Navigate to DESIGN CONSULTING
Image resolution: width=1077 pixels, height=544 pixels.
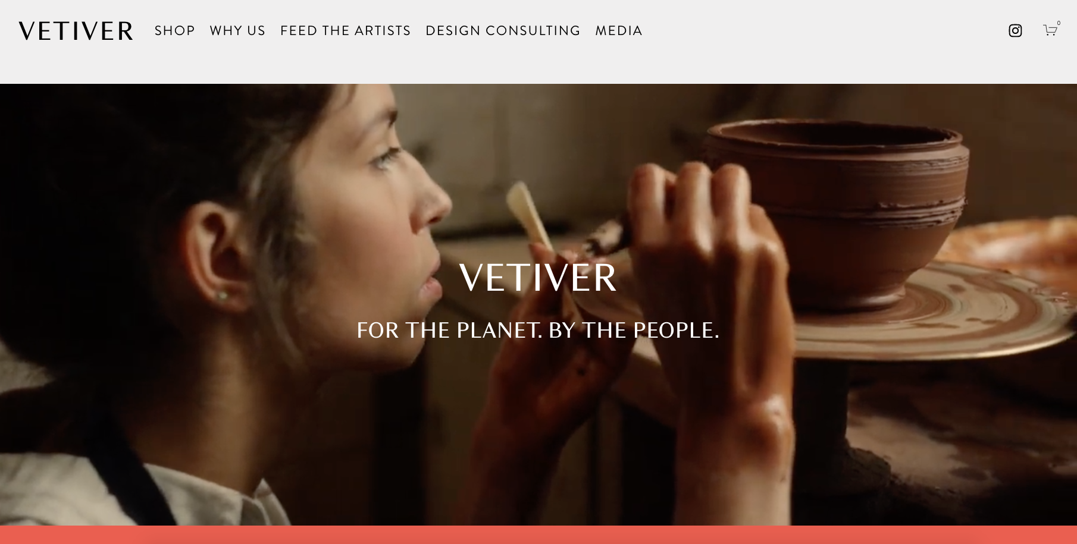pyautogui.click(x=503, y=31)
